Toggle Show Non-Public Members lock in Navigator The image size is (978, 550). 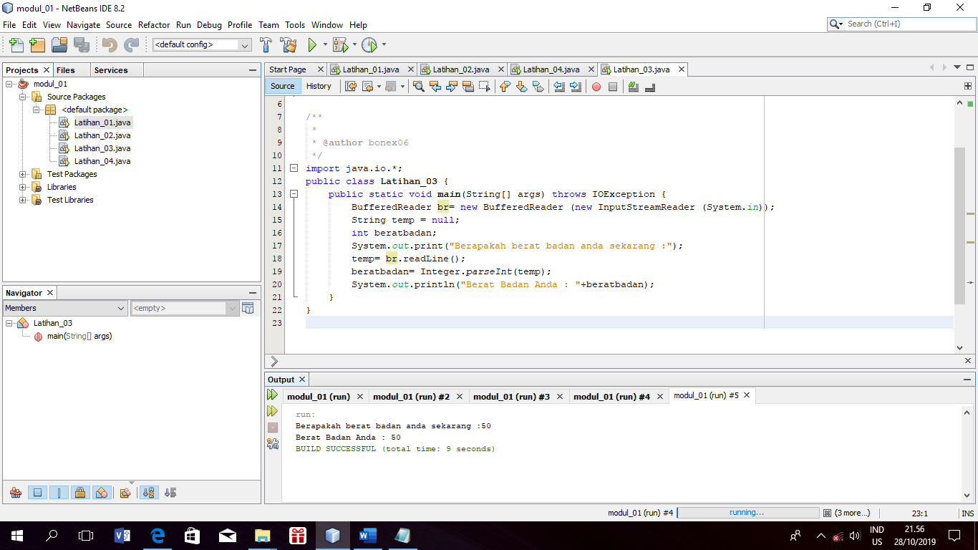tap(80, 493)
